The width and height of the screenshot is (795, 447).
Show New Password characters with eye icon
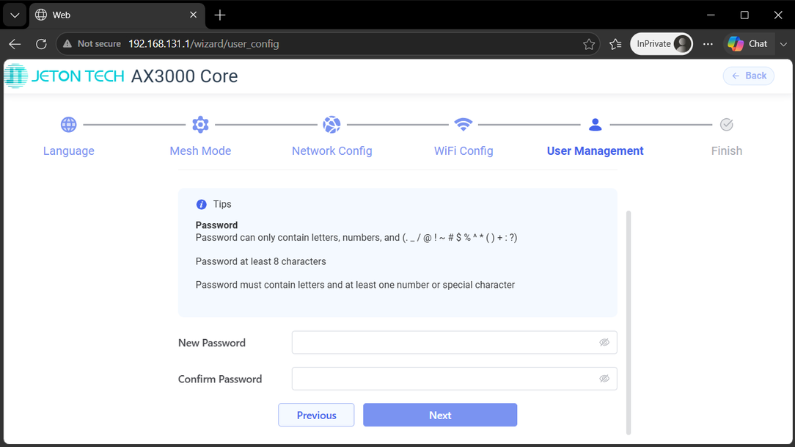(604, 343)
